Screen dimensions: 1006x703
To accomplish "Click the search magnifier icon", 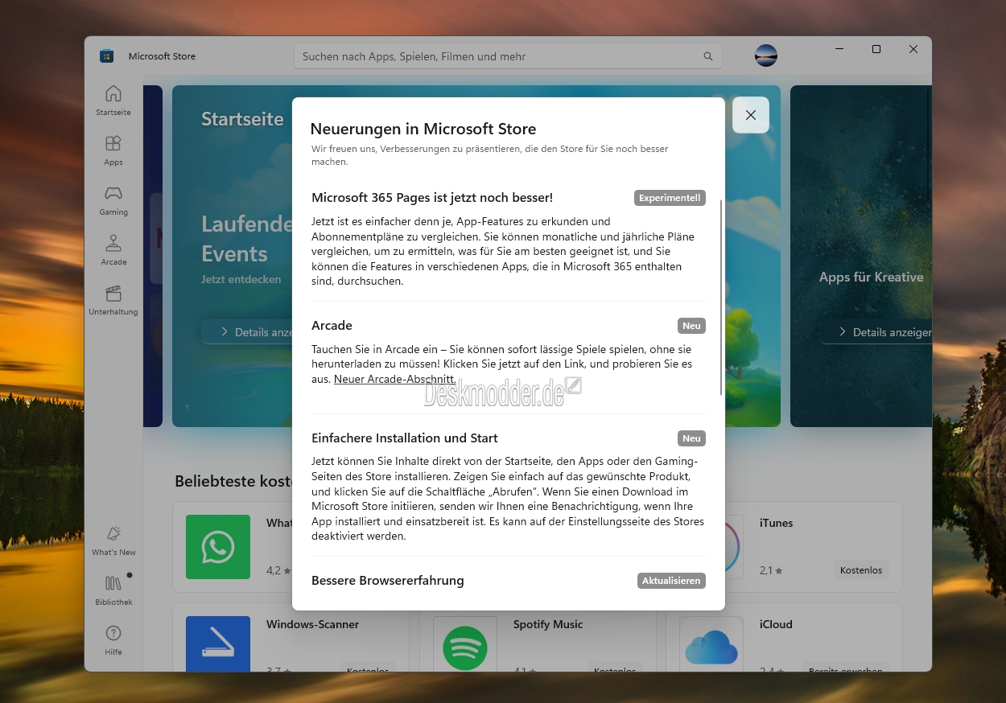I will 708,56.
